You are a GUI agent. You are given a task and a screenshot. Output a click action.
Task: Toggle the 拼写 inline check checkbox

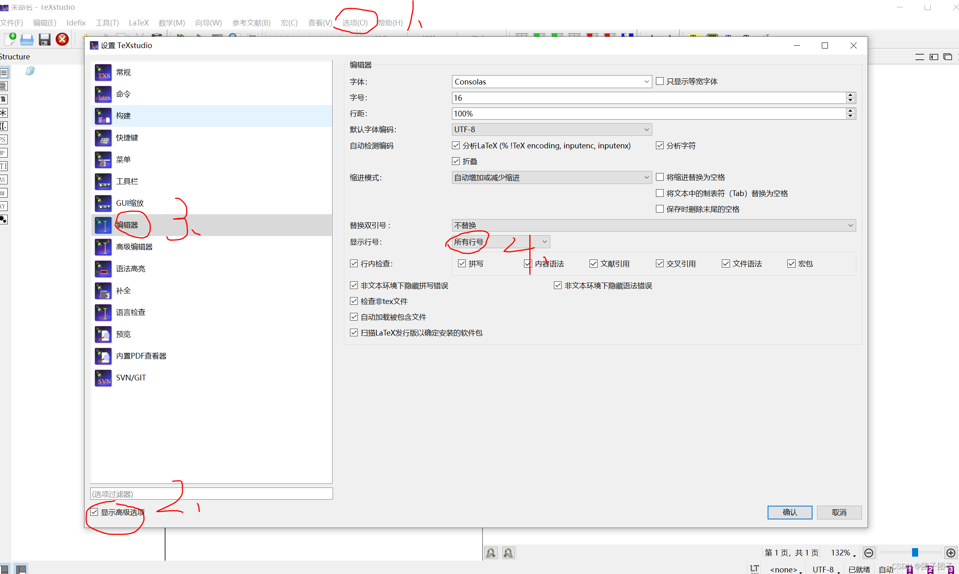pyautogui.click(x=462, y=264)
